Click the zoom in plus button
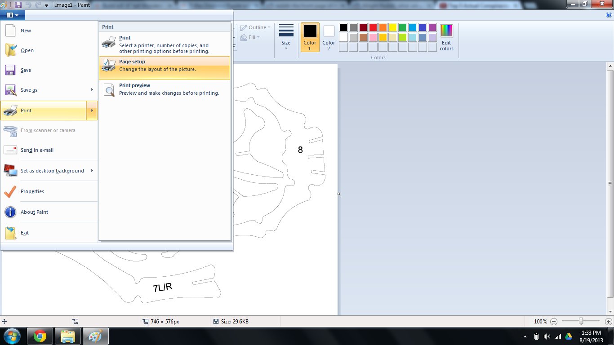The height and width of the screenshot is (345, 614). (609, 322)
